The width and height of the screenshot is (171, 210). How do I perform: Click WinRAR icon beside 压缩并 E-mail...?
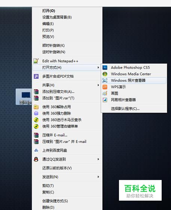click(x=36, y=135)
